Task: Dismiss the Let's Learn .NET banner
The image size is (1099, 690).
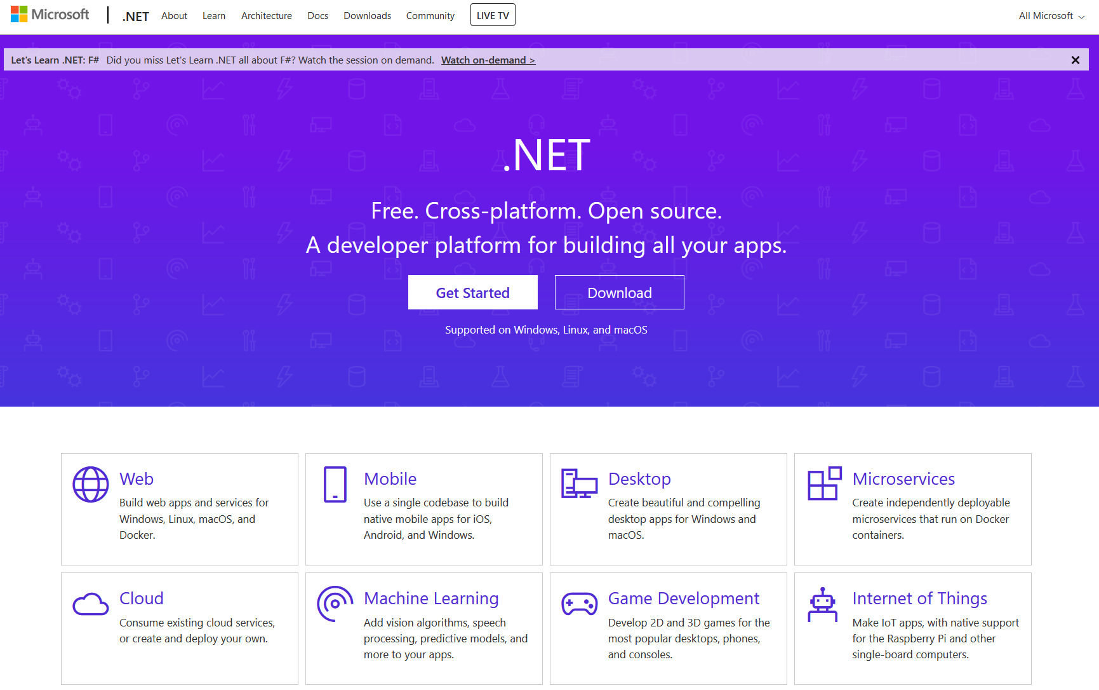Action: (1076, 60)
